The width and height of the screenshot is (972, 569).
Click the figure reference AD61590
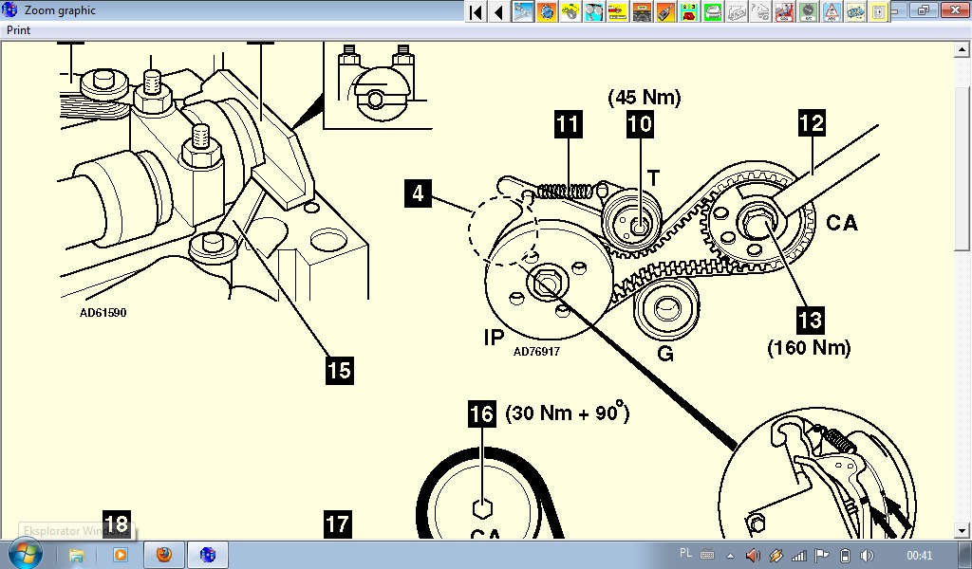103,313
